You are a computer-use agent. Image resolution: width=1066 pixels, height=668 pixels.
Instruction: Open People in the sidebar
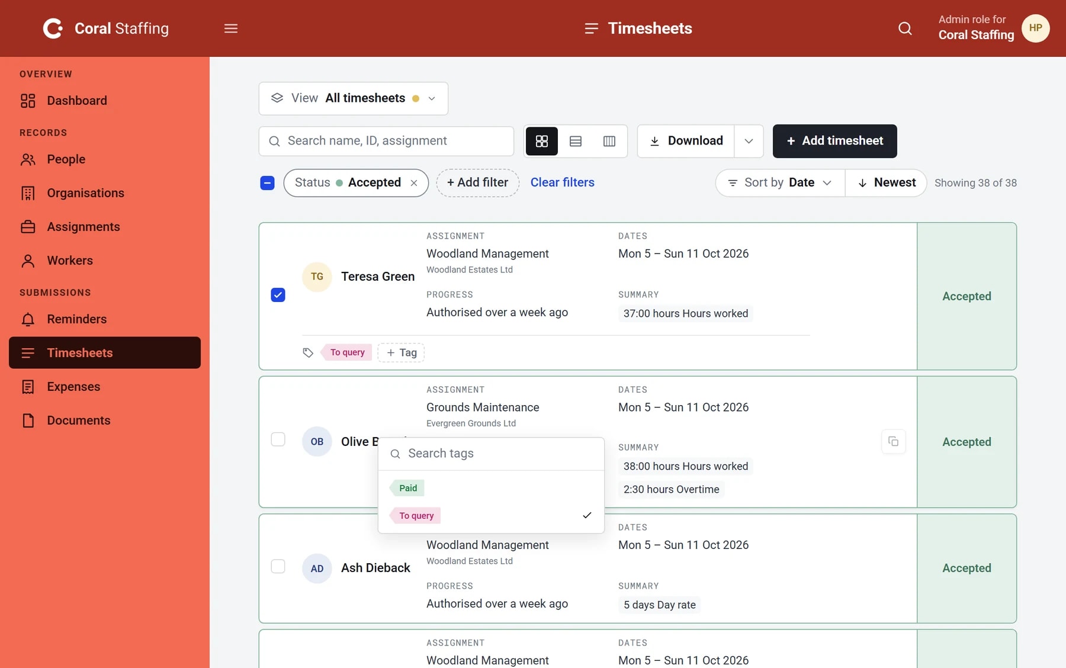105,159
